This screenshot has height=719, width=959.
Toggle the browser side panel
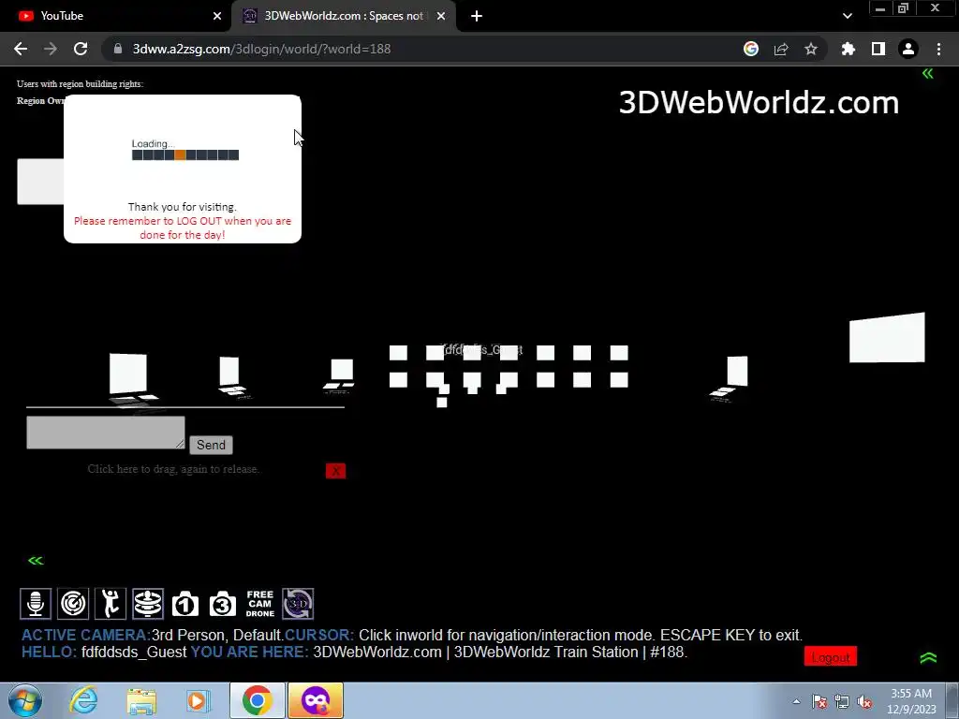pos(878,49)
